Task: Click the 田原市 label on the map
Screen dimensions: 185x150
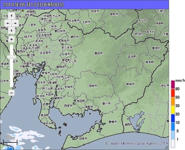Action: click(83, 138)
